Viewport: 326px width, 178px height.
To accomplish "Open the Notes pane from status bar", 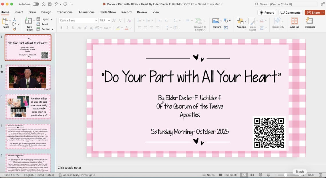I will pyautogui.click(x=208, y=175).
